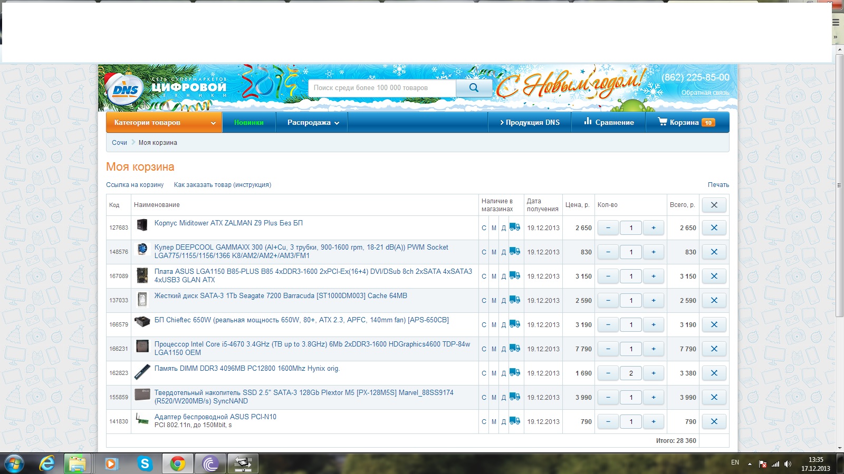Viewport: 844px width, 474px height.
Task: Delete ASUS B85-PLUS motherboard row
Action: [714, 276]
